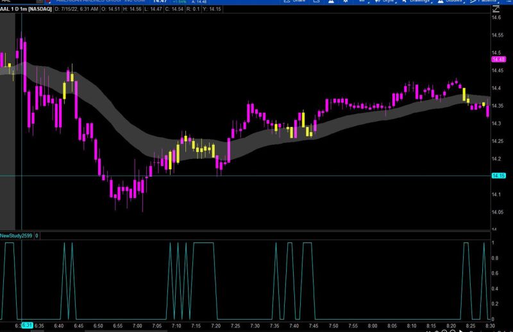Click the 14.05 price axis label
This screenshot has width=513, height=332.
pyautogui.click(x=498, y=212)
